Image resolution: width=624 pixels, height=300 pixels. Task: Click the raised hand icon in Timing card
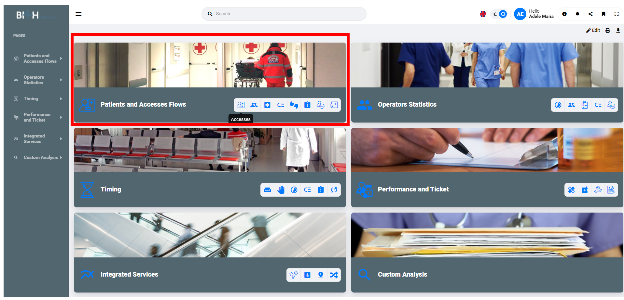pyautogui.click(x=281, y=190)
